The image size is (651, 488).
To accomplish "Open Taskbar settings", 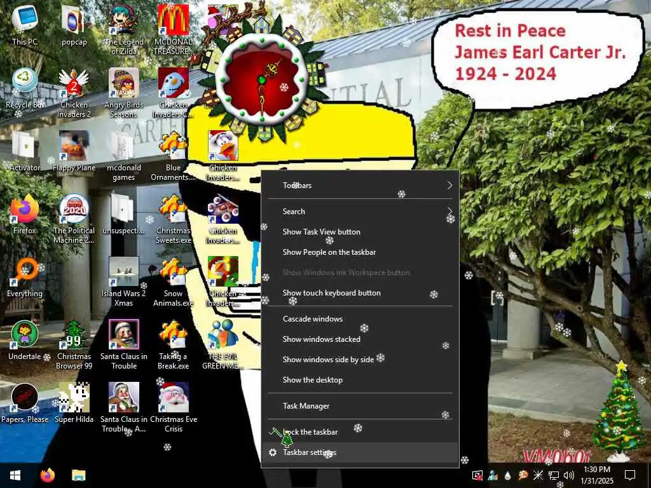I will (360, 452).
